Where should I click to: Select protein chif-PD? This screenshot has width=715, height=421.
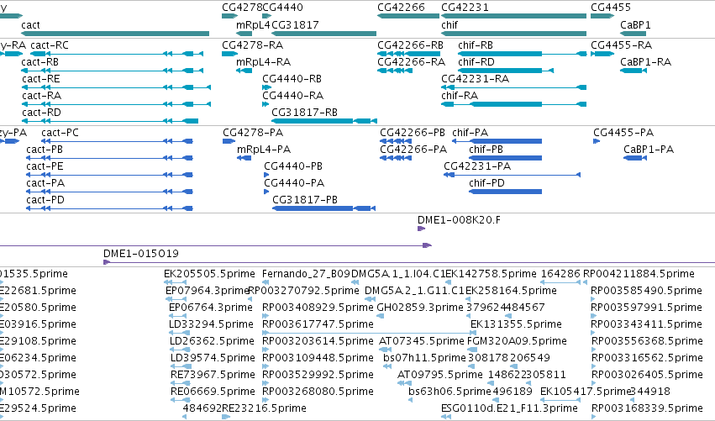(505, 192)
